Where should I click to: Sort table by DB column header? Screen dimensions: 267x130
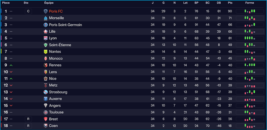(219, 3)
